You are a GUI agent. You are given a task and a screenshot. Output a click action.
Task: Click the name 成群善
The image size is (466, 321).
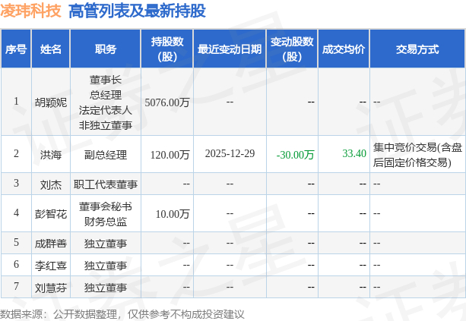coord(51,244)
